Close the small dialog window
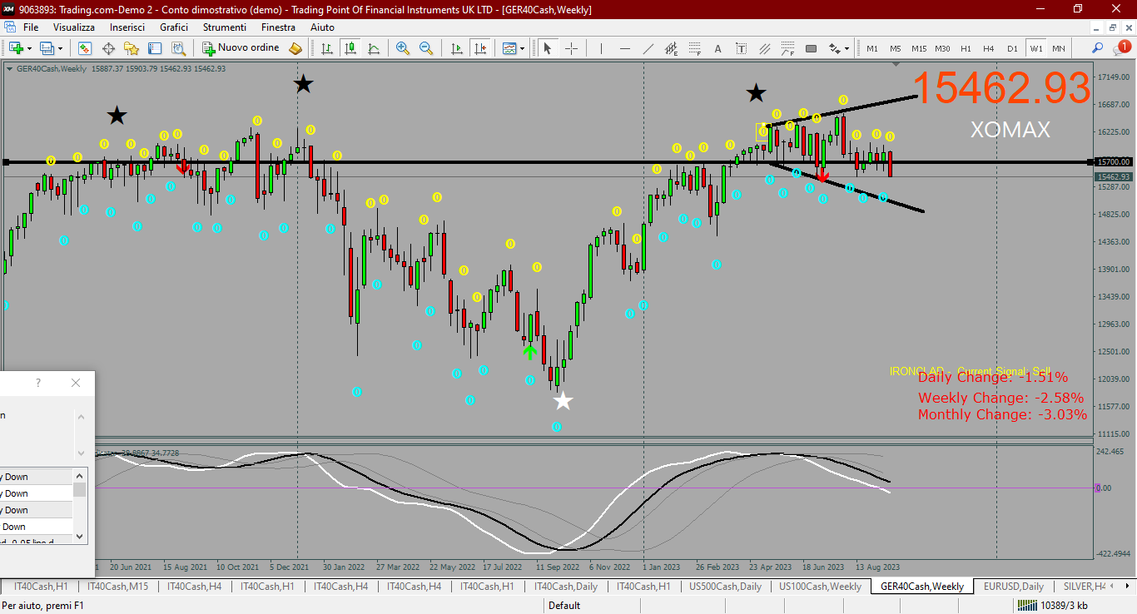Image resolution: width=1137 pixels, height=614 pixels. click(76, 383)
